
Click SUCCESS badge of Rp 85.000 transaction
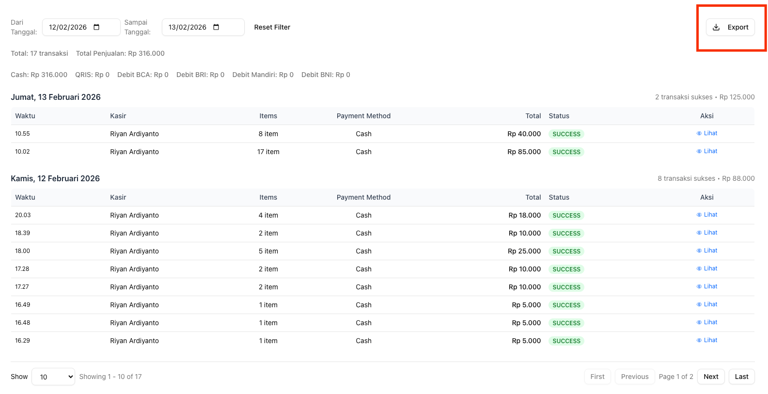pos(566,152)
